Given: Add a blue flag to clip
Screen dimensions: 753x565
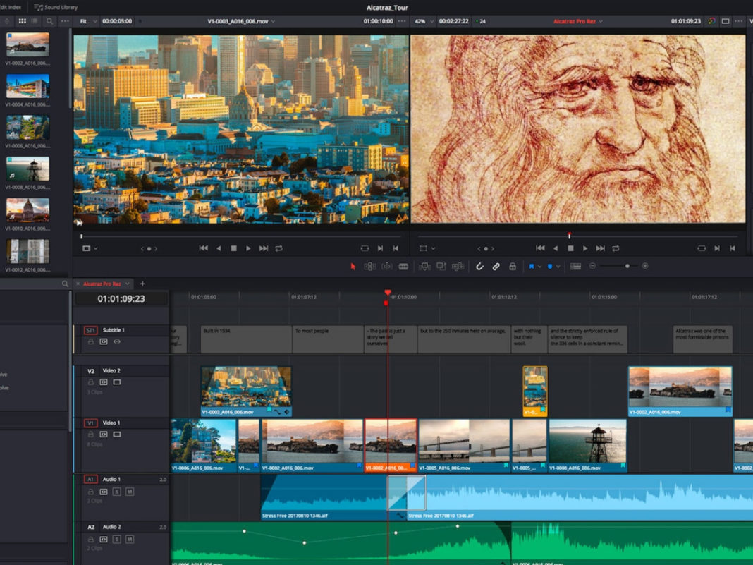Looking at the screenshot, I should point(532,267).
